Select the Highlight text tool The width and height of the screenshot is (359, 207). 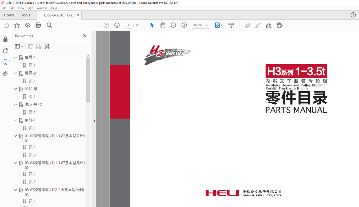pos(258,25)
